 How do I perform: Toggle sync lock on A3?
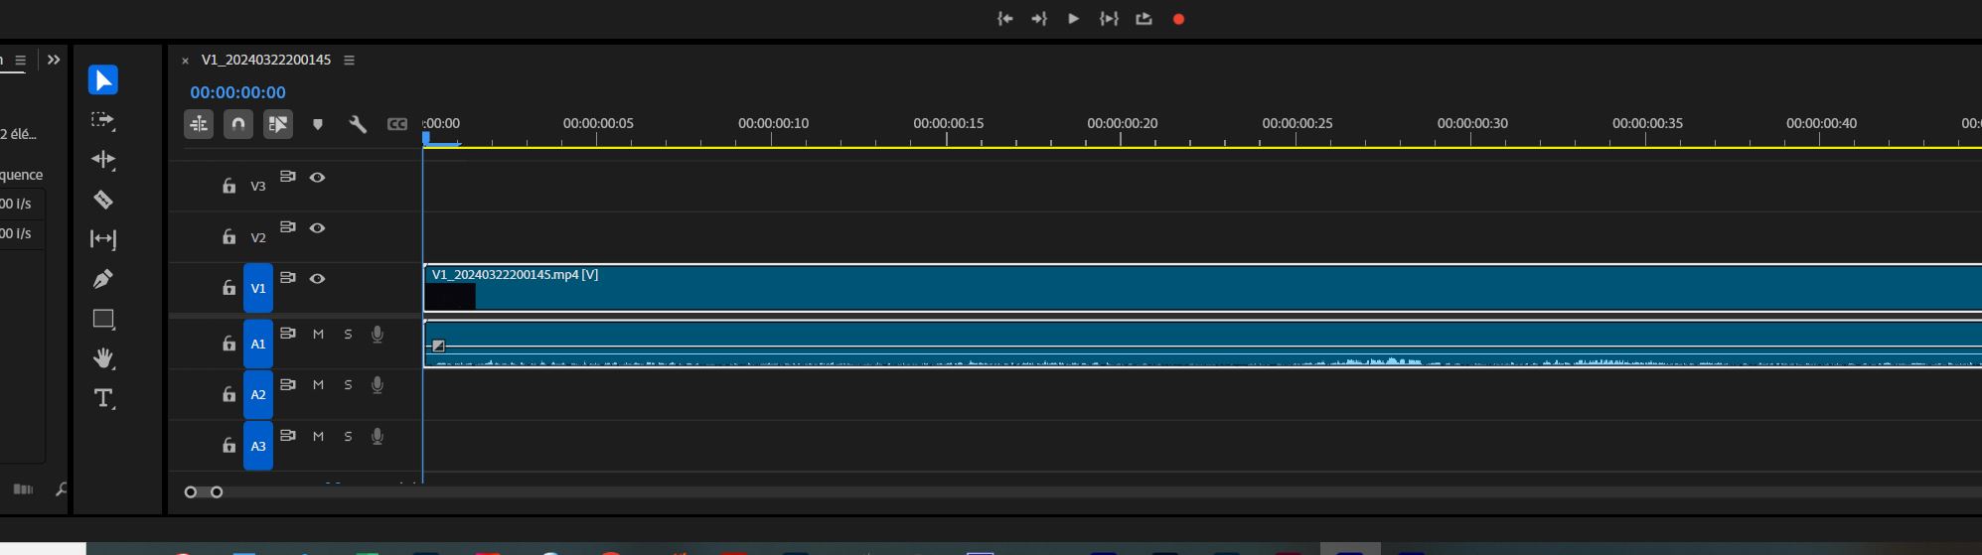pyautogui.click(x=287, y=436)
